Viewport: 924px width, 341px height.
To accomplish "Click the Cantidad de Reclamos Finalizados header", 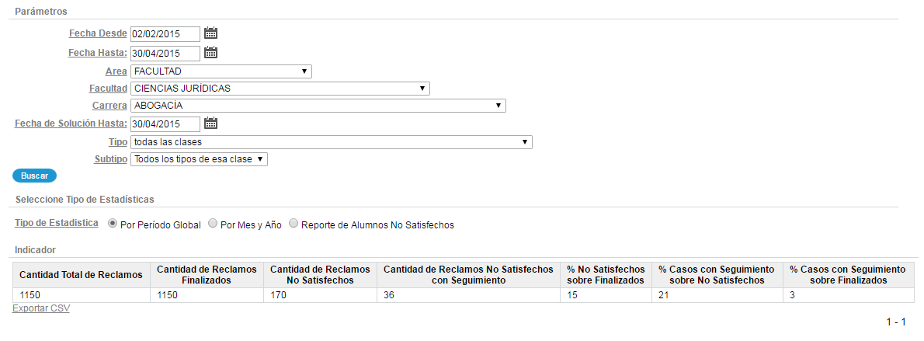I will click(x=207, y=275).
